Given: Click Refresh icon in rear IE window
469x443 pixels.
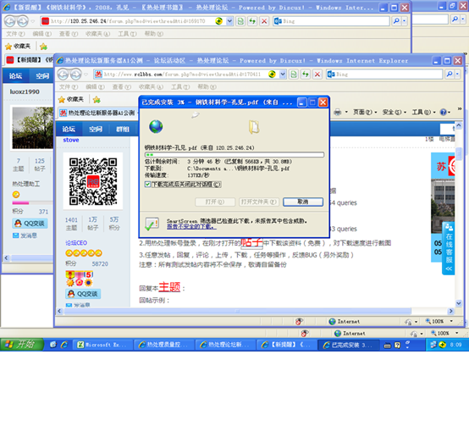Looking at the screenshot, I should [x=252, y=21].
